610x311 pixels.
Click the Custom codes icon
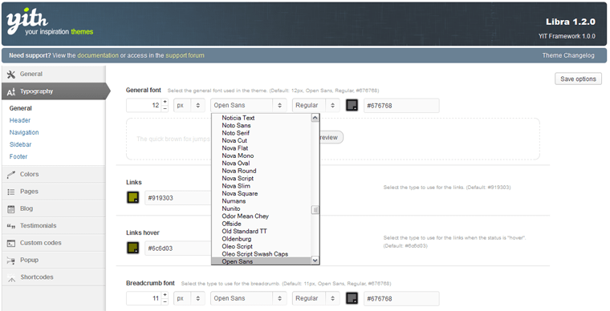(x=11, y=243)
